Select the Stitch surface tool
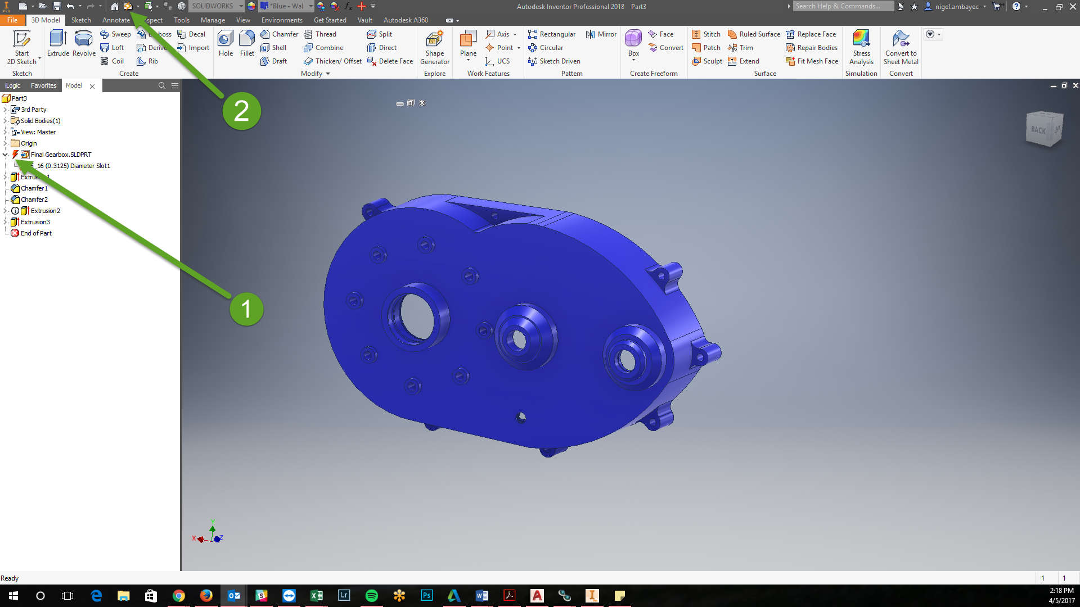 (706, 34)
